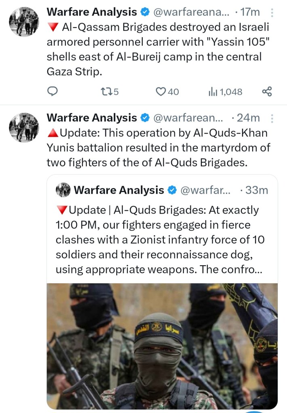Open Warfare Analysis name in quoted tweet

[119, 190]
